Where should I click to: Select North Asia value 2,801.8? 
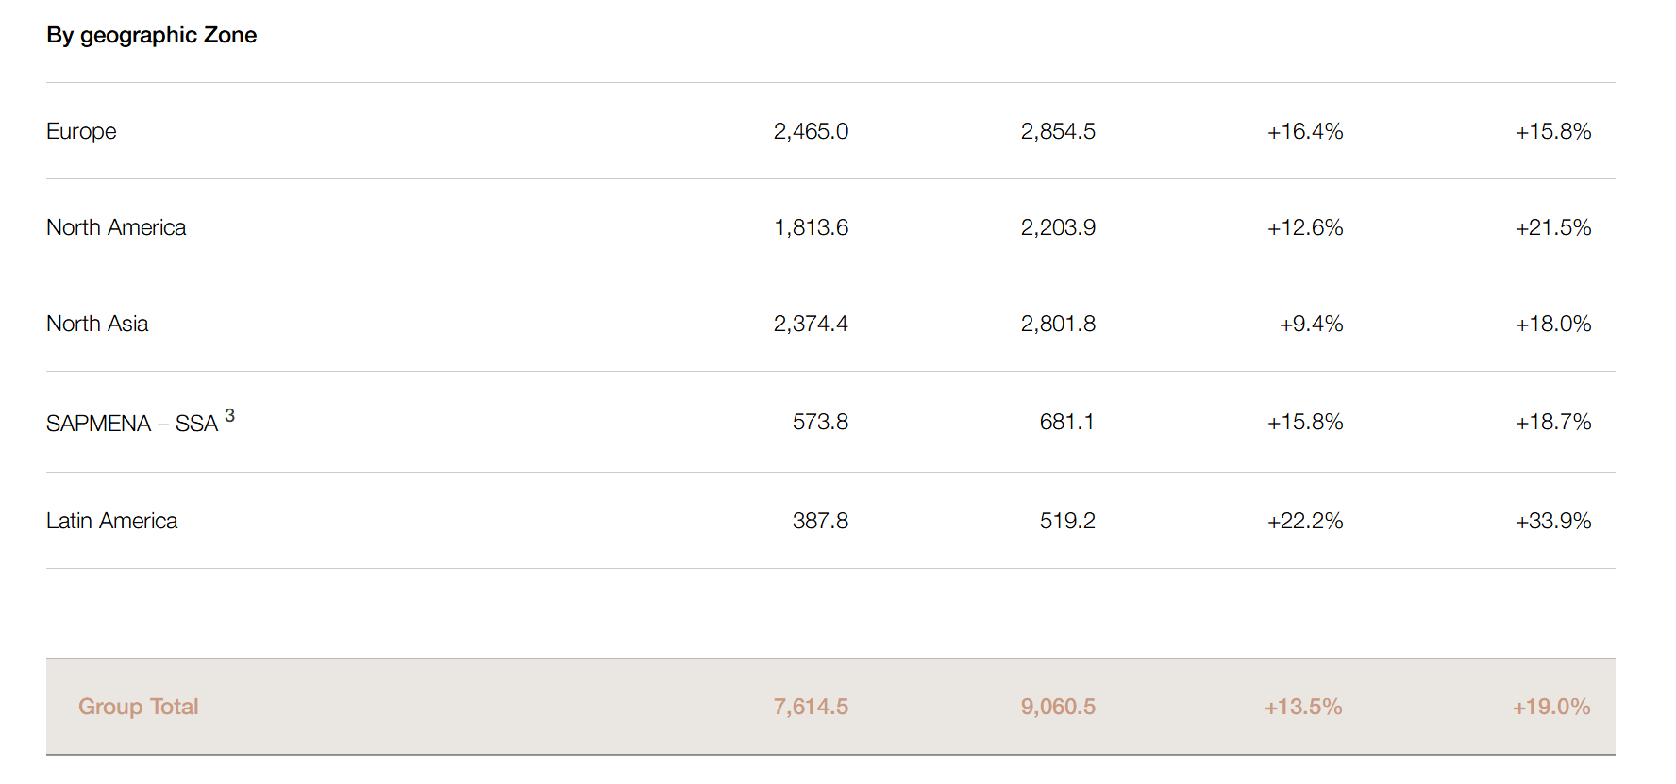(x=1058, y=324)
